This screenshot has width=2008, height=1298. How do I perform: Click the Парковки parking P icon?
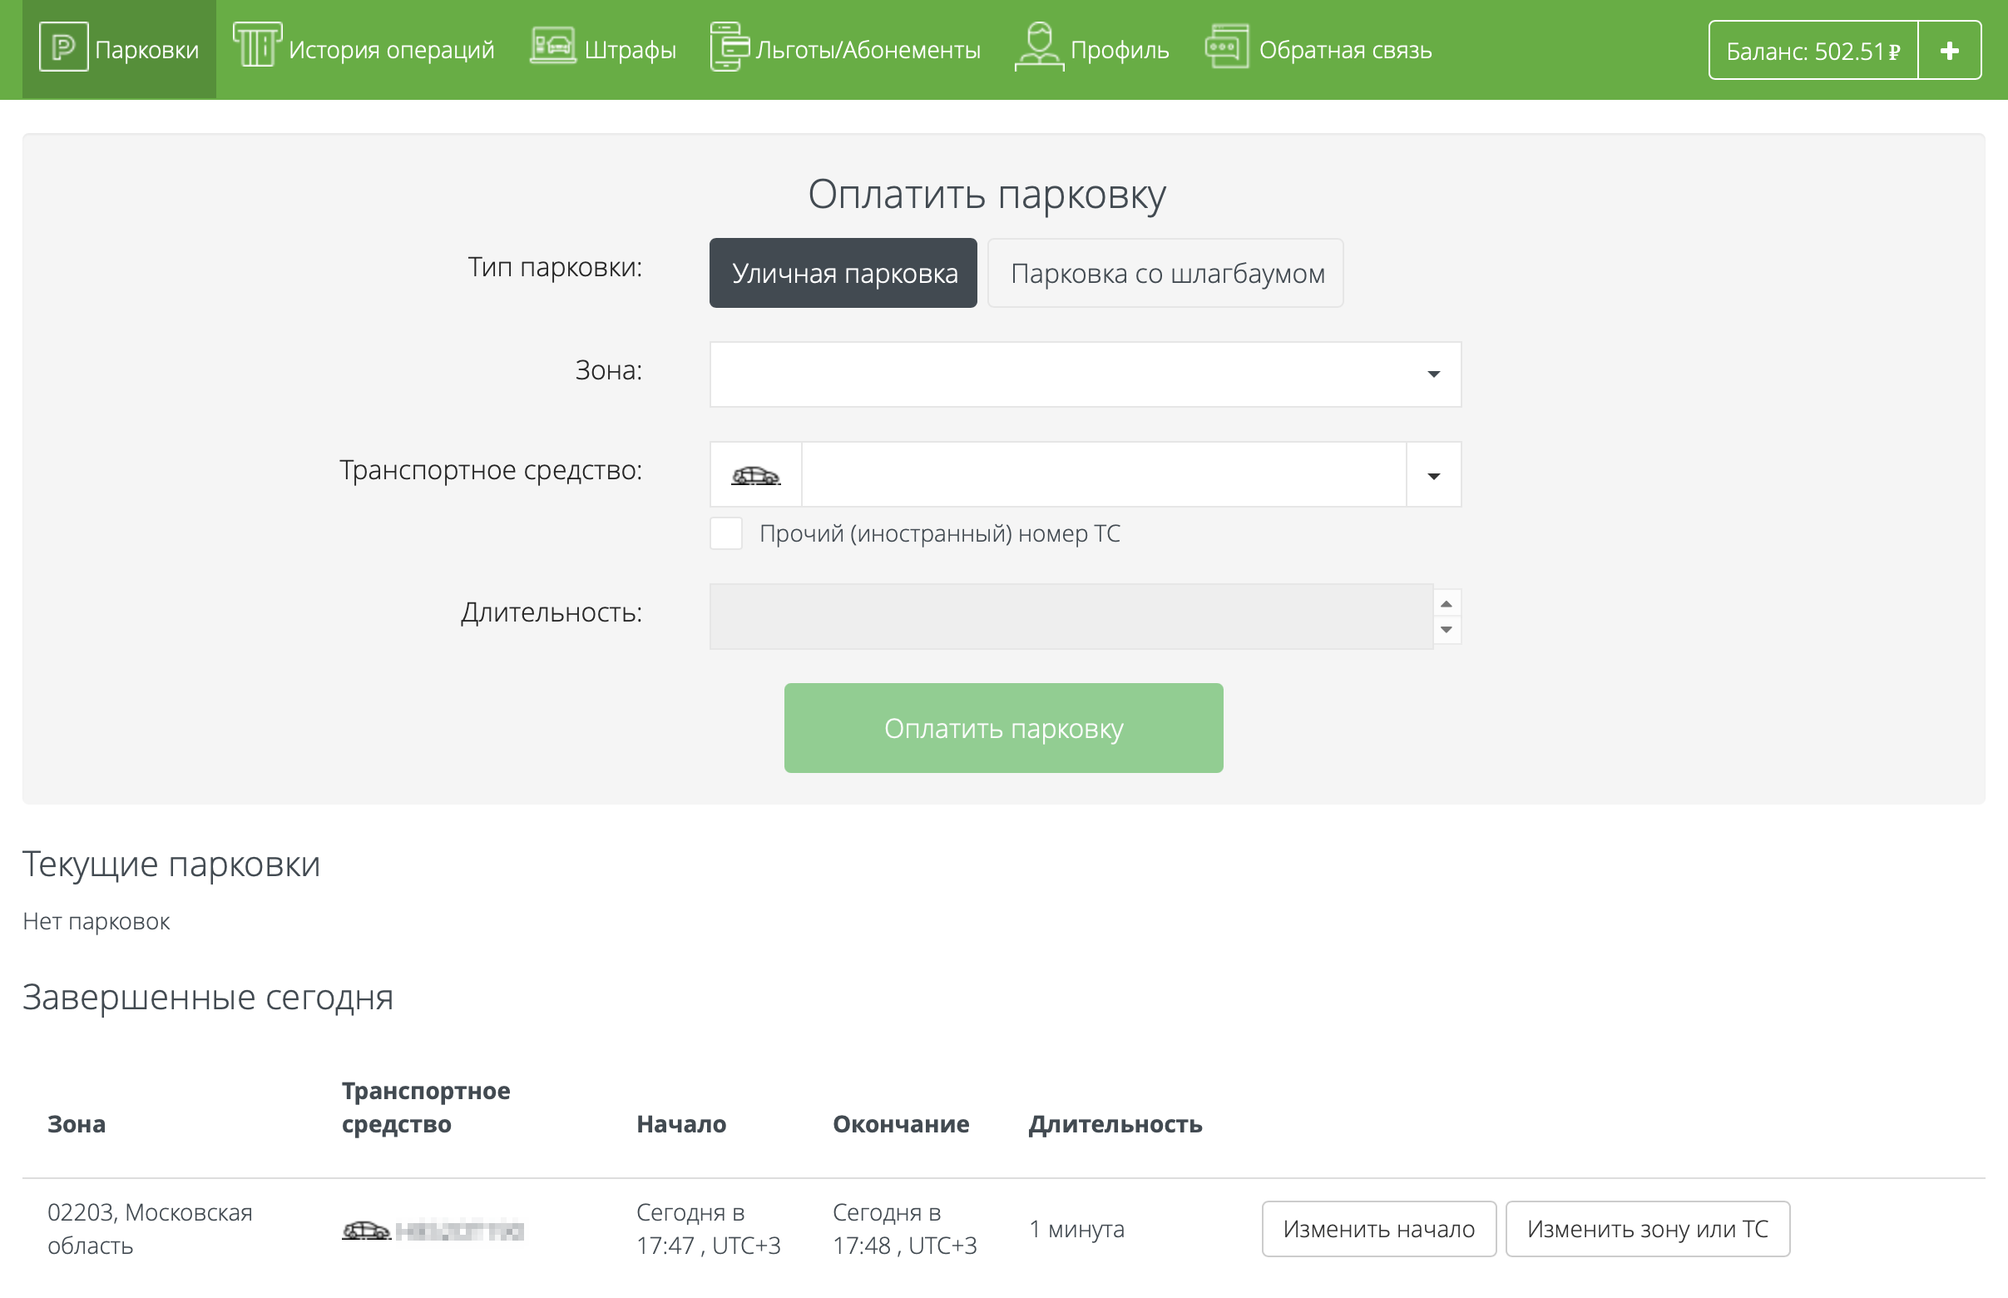pyautogui.click(x=63, y=48)
